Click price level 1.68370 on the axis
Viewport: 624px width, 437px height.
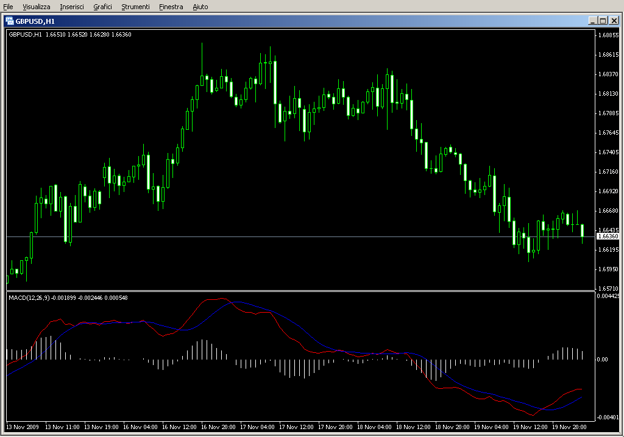pos(609,74)
